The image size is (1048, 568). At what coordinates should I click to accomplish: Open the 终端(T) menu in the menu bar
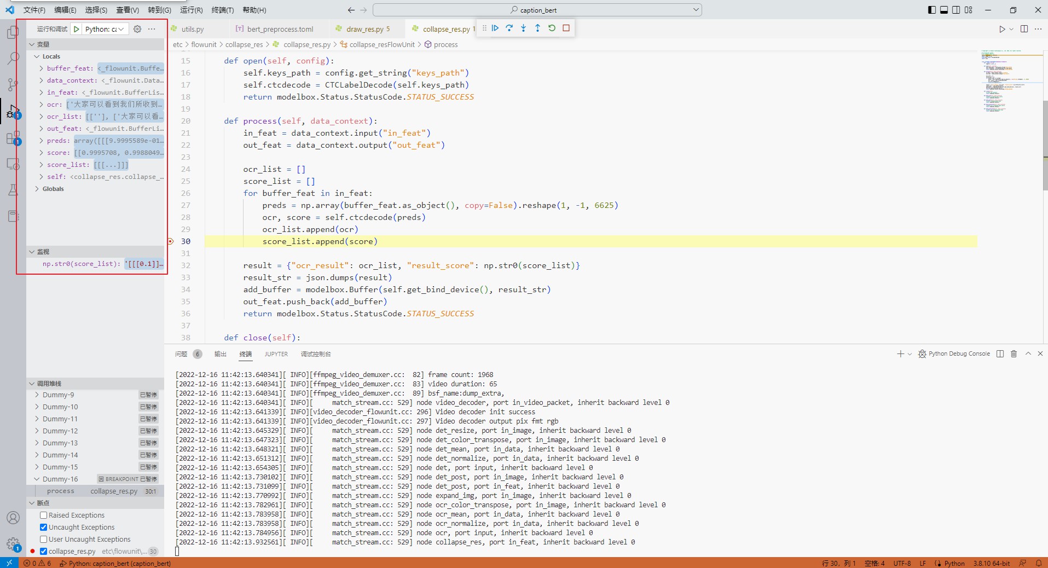222,10
